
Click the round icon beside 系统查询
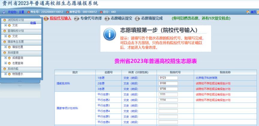click(x=4, y=53)
